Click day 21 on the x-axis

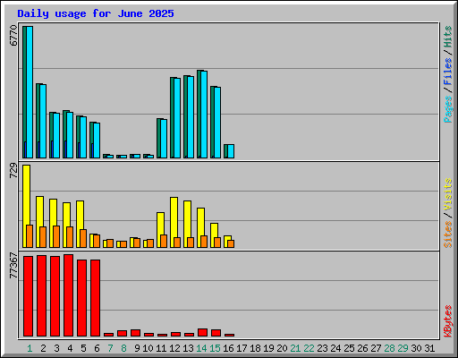click(295, 348)
